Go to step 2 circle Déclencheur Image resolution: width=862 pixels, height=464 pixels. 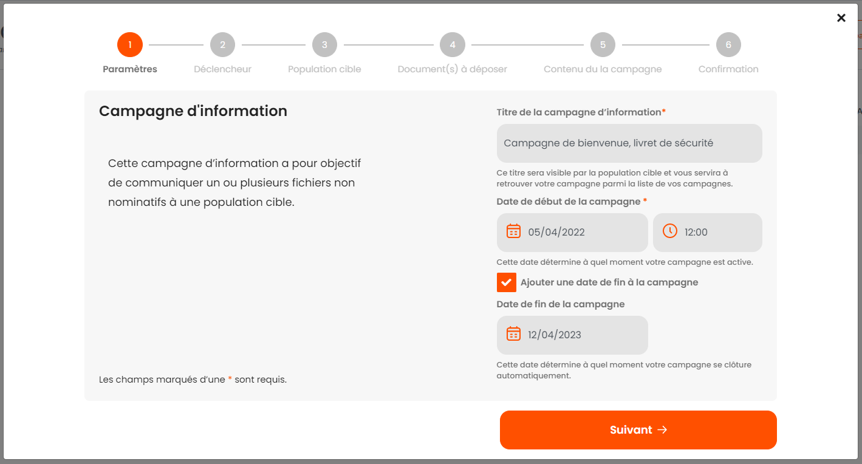(x=222, y=45)
